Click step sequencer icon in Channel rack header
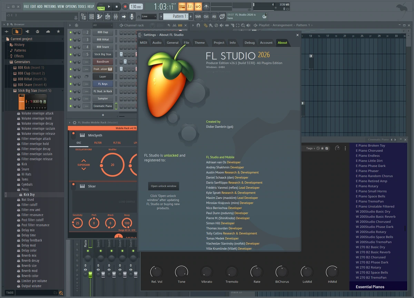The image size is (414, 298). (180, 25)
